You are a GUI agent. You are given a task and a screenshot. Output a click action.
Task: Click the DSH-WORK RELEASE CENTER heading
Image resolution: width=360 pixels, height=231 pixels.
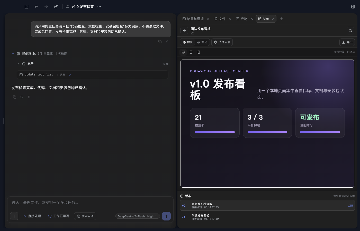219,71
